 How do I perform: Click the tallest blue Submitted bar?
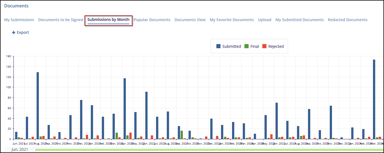374,99
